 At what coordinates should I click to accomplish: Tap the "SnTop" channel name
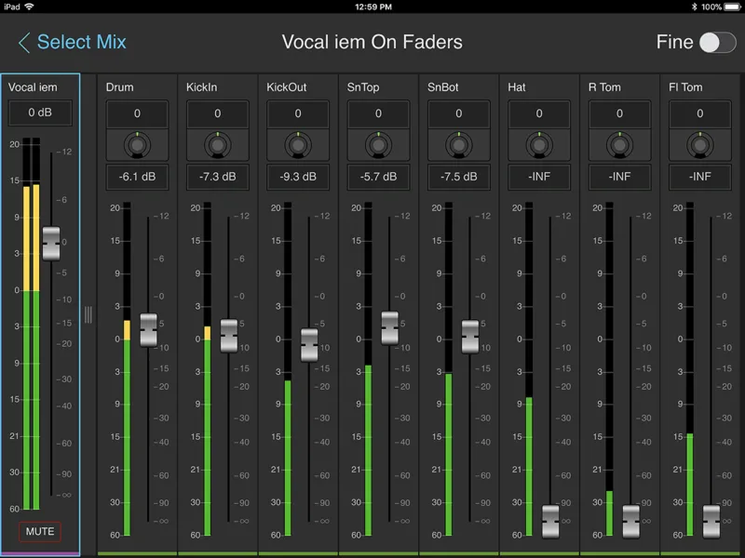click(x=363, y=87)
